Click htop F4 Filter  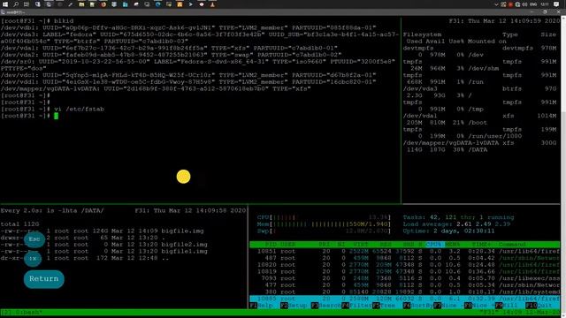click(356, 306)
